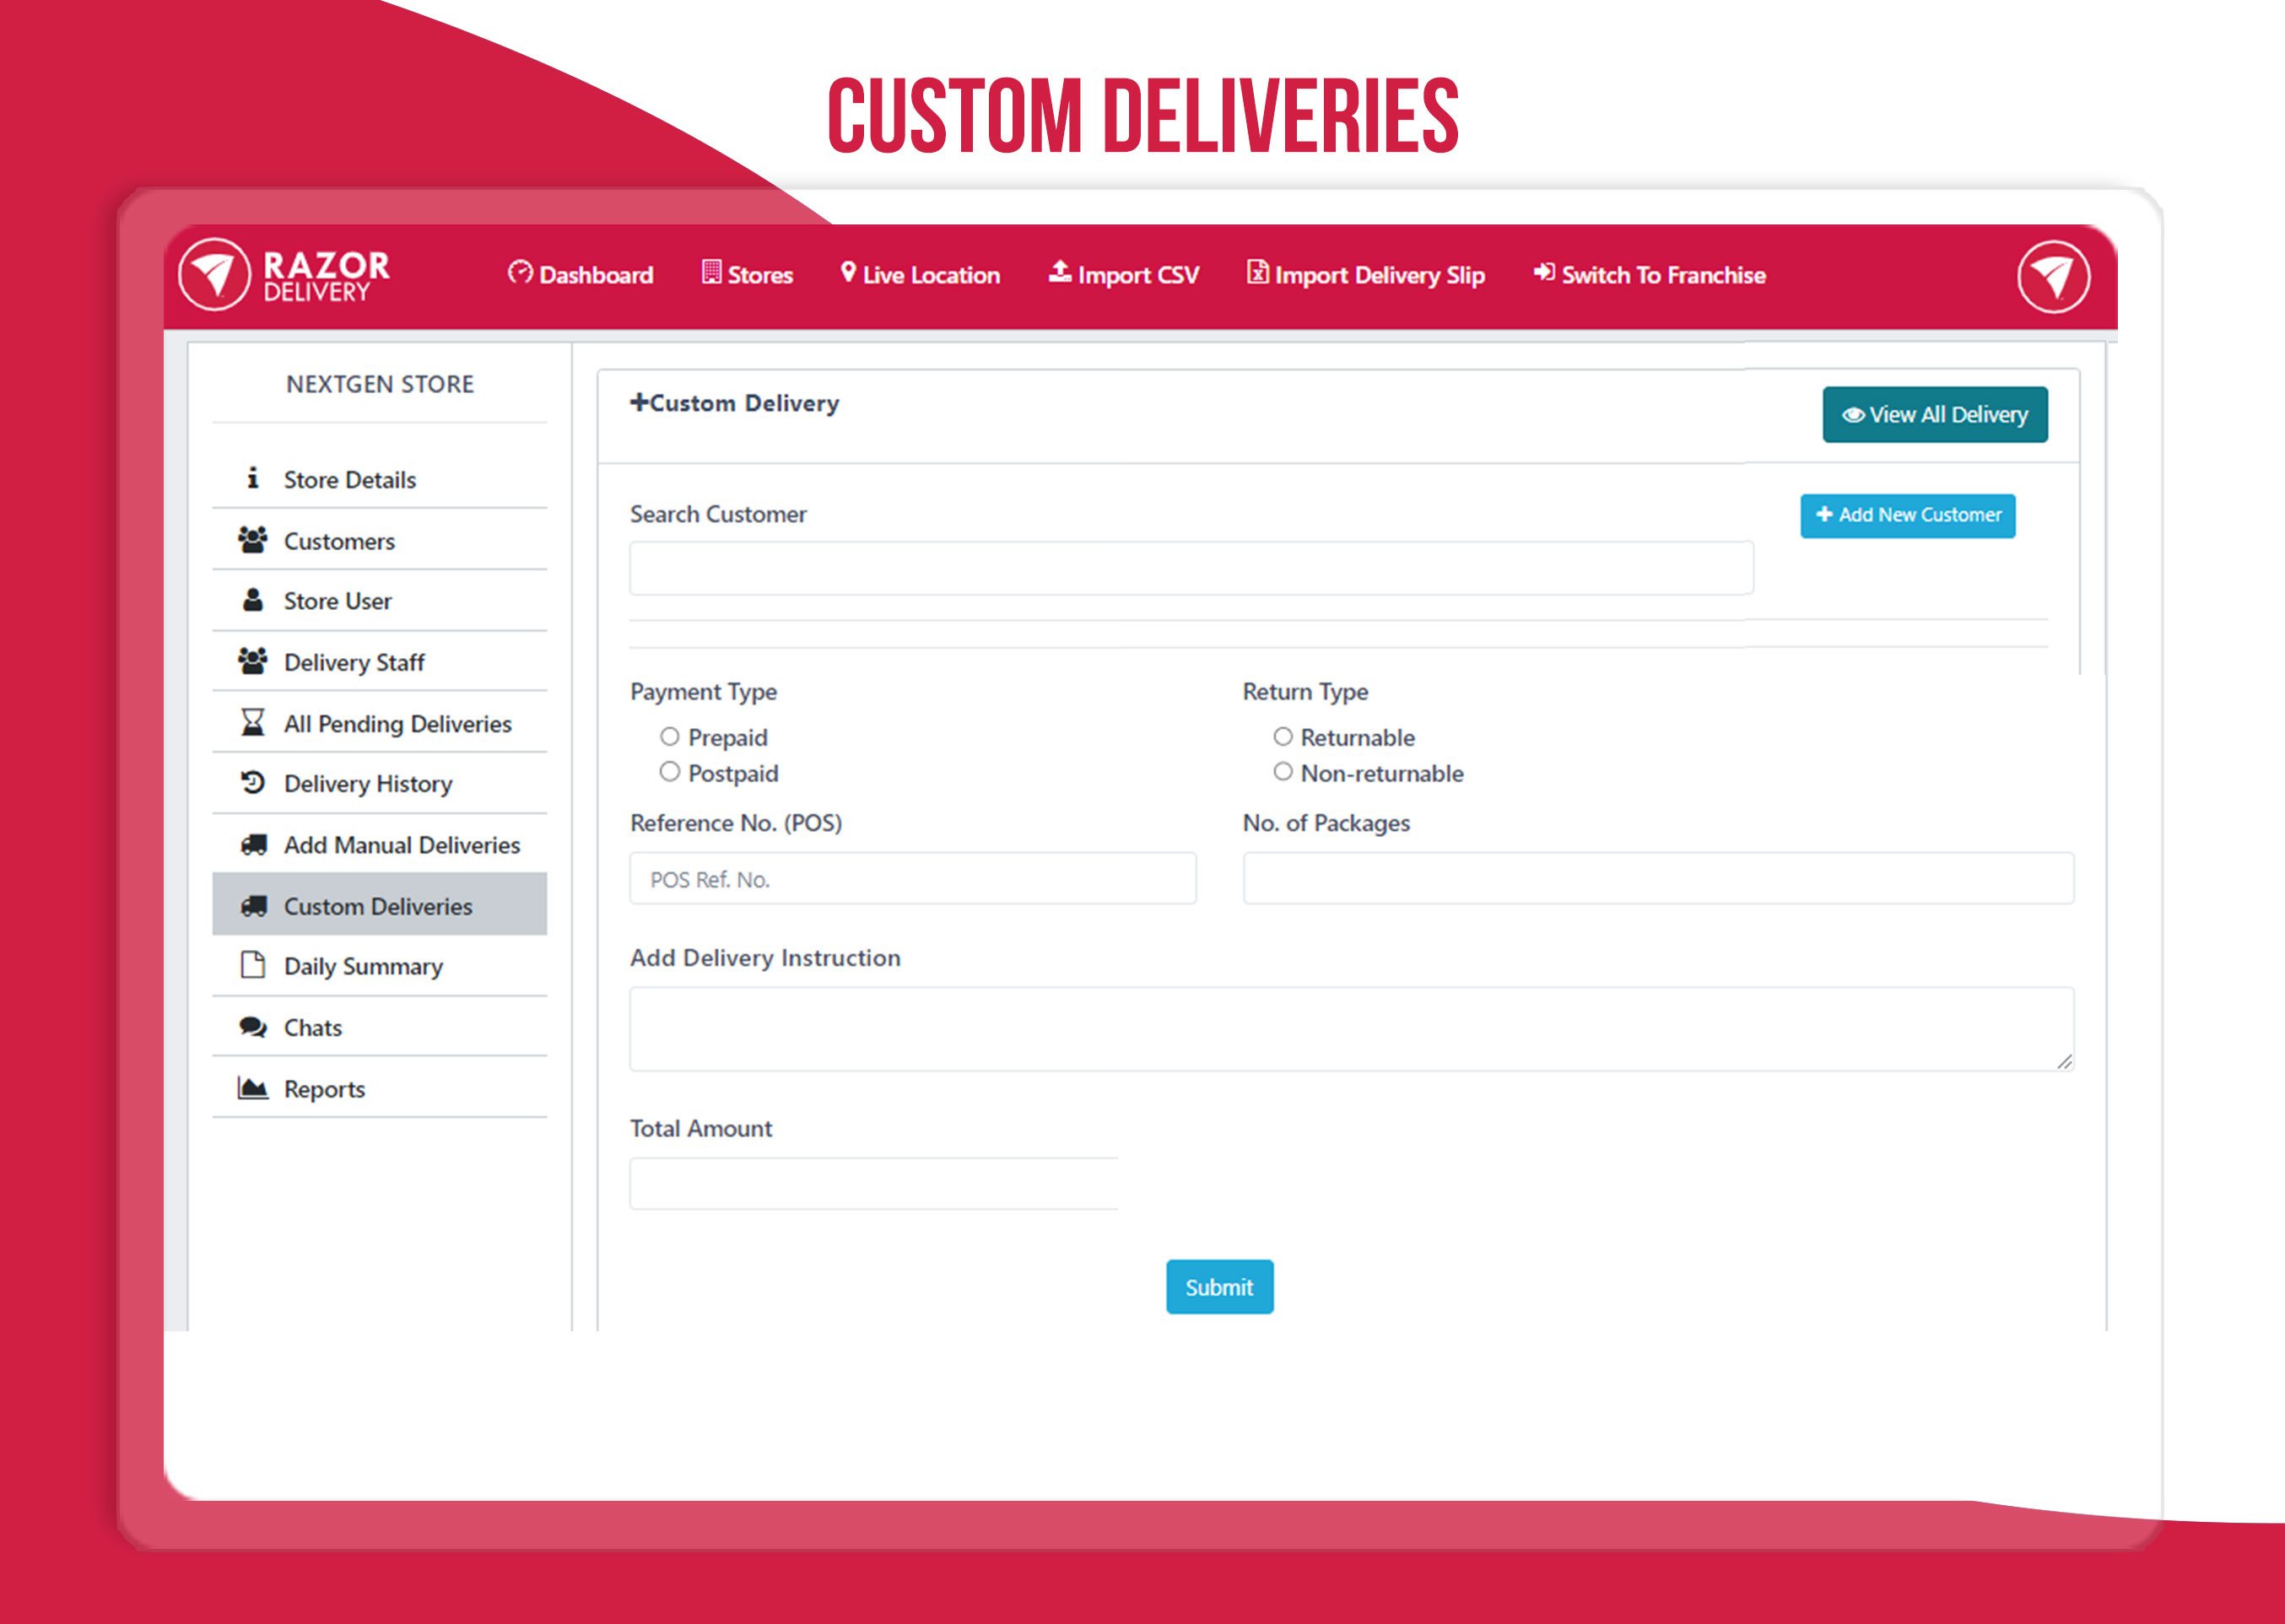The image size is (2285, 1624).
Task: Click the Razor Delivery logo icon
Action: pyautogui.click(x=214, y=275)
